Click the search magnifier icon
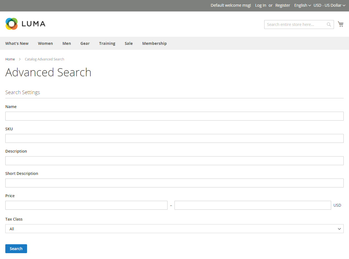The height and width of the screenshot is (259, 349). tap(329, 25)
